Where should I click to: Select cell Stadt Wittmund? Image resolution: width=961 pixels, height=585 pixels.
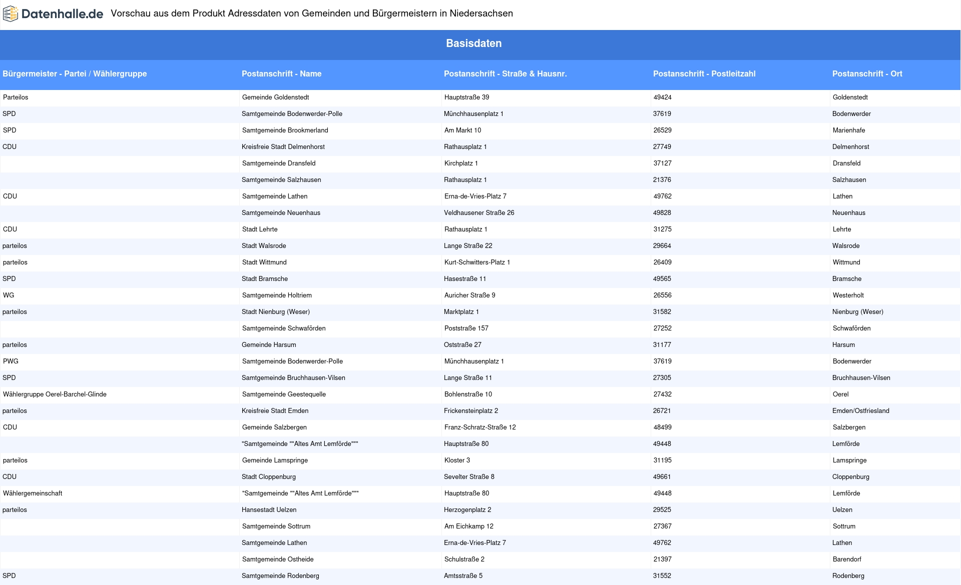point(264,262)
